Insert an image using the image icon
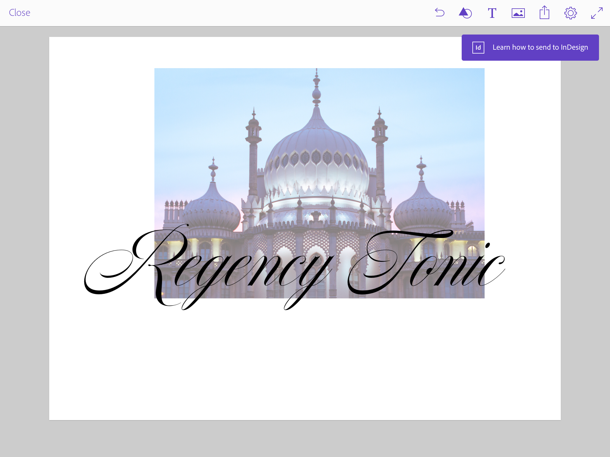Image resolution: width=610 pixels, height=457 pixels. click(x=518, y=12)
